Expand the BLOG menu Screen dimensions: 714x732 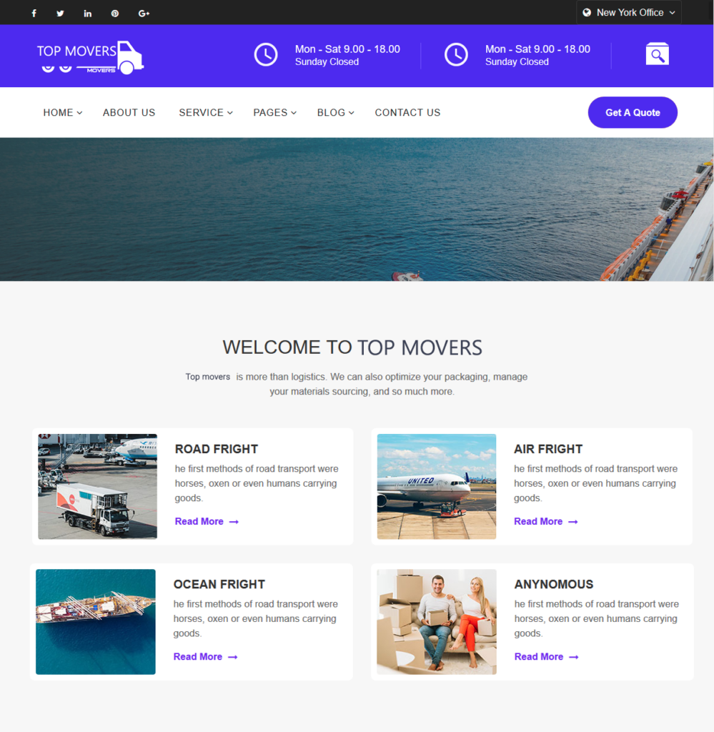(335, 112)
